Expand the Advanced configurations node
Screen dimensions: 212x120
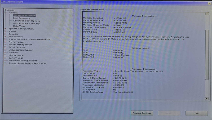pos(5,61)
